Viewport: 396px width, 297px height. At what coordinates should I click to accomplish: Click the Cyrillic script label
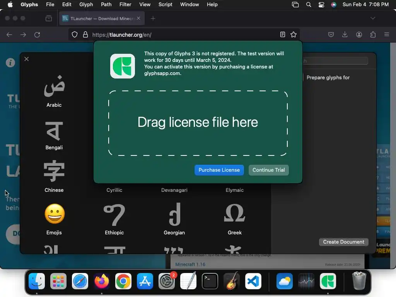pyautogui.click(x=114, y=190)
